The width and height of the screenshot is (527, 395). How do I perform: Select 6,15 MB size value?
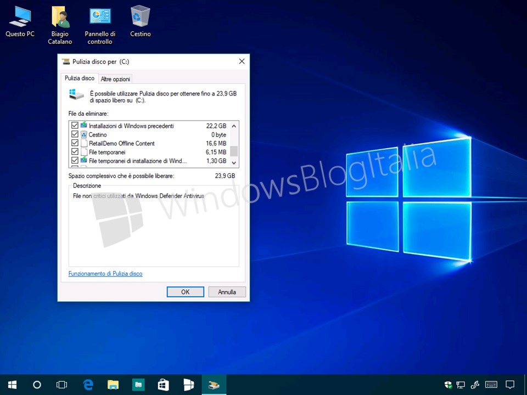click(216, 152)
